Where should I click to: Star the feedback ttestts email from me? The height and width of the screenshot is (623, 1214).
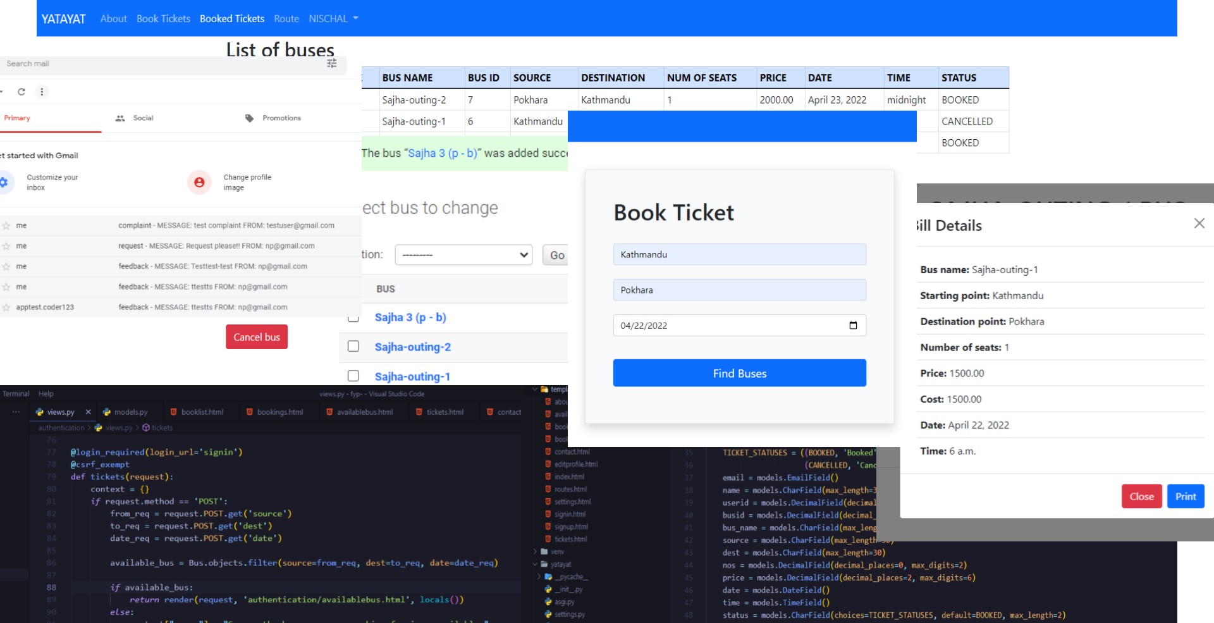click(x=6, y=287)
